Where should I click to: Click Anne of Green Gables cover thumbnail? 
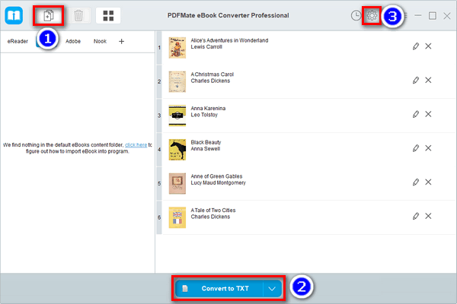point(177,184)
